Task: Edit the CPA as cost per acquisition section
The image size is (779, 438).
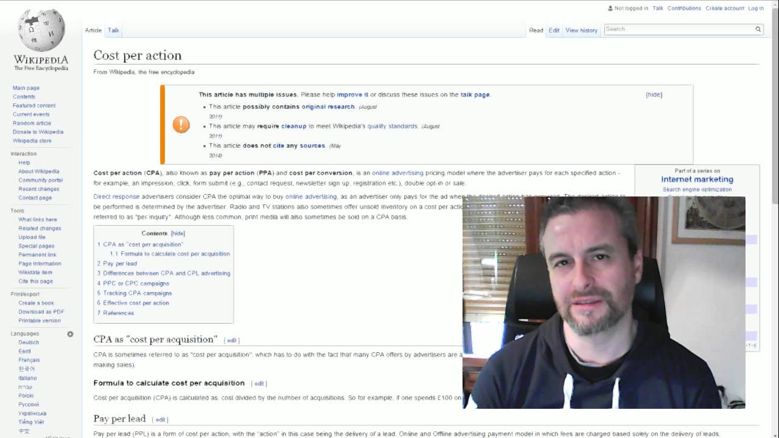Action: point(232,341)
